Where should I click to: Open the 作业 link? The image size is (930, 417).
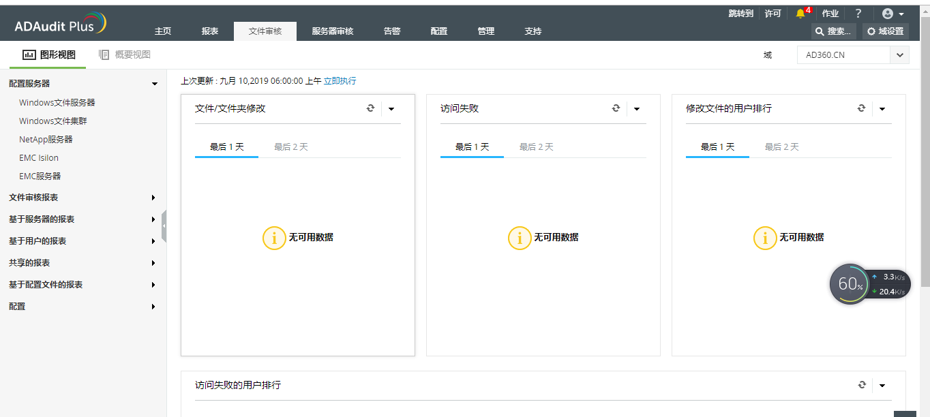pyautogui.click(x=830, y=14)
